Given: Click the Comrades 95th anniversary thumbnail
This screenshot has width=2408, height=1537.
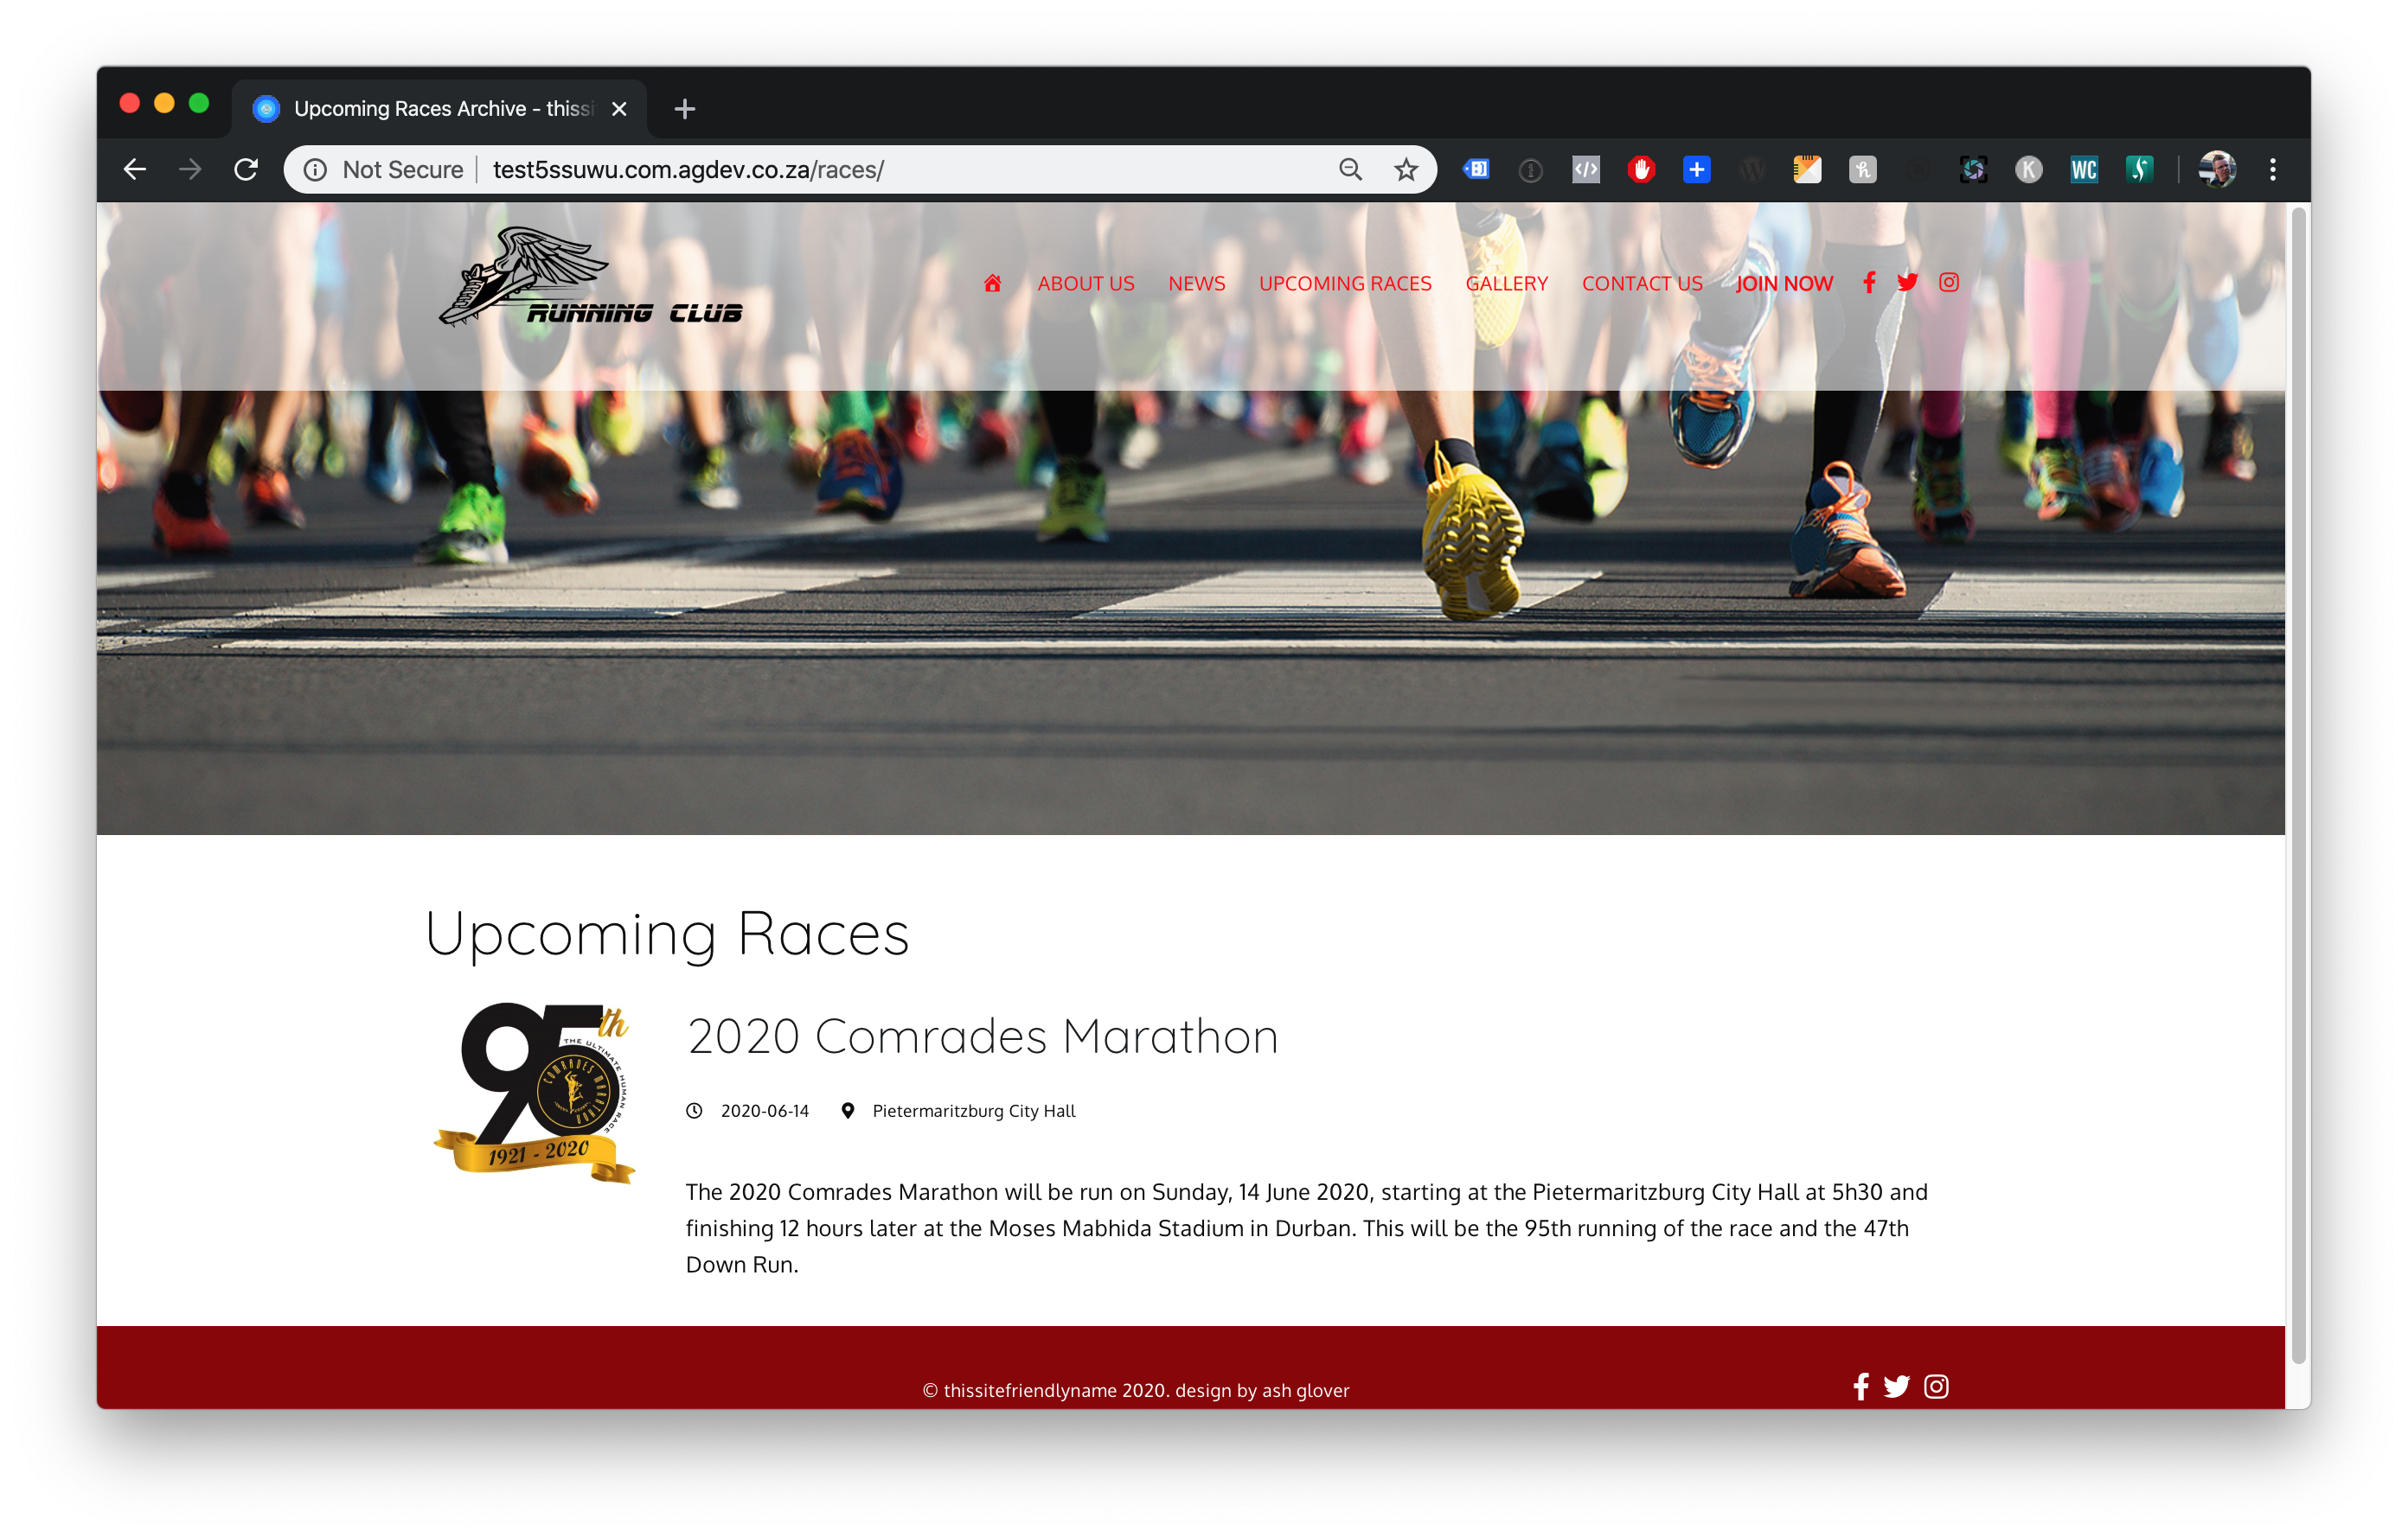Looking at the screenshot, I should coord(534,1094).
